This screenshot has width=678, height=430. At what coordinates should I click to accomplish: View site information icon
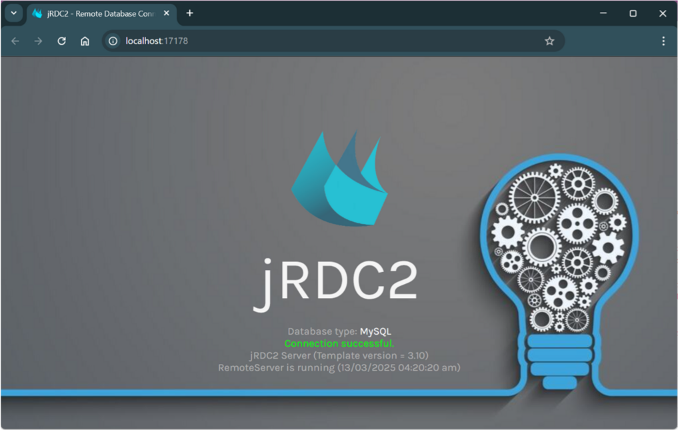113,41
